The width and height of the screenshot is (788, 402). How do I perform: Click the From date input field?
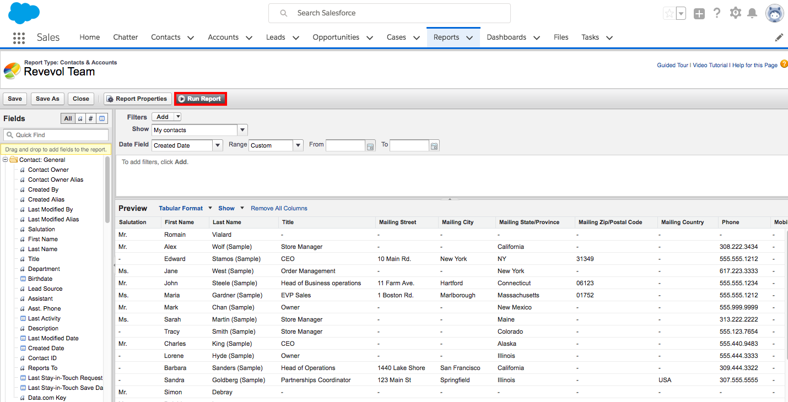[x=346, y=145]
